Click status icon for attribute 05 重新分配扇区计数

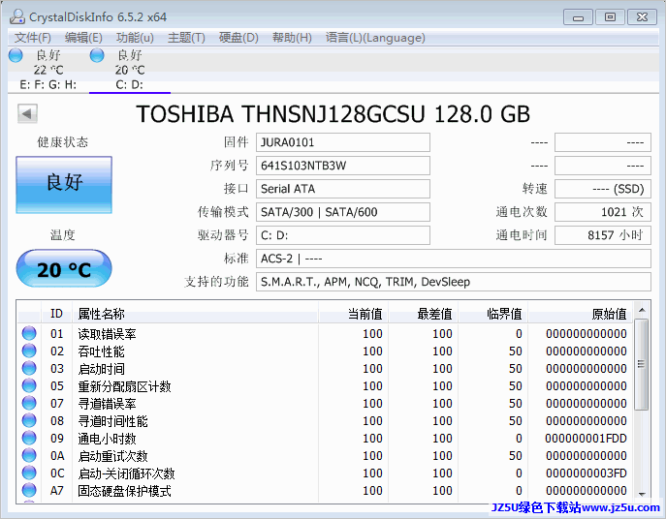click(x=29, y=385)
